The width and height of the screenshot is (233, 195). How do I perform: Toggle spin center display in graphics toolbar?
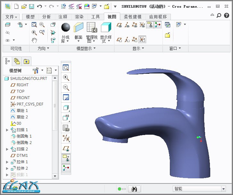pyautogui.click(x=66, y=168)
